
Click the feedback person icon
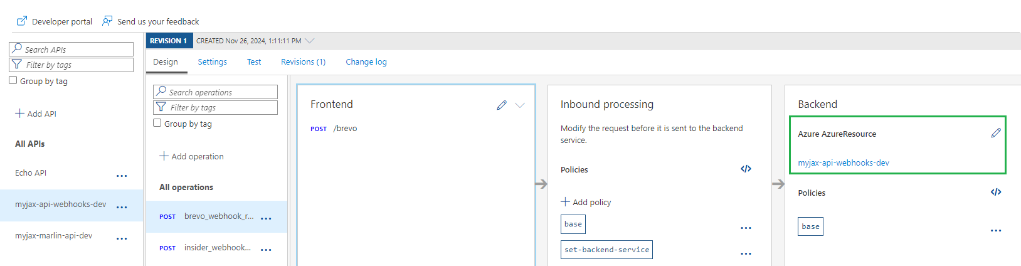(x=107, y=21)
